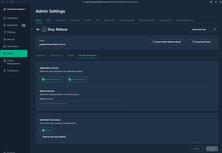The width and height of the screenshot is (222, 153).
Task: Click the link icon in address bar
Action: point(84,2)
